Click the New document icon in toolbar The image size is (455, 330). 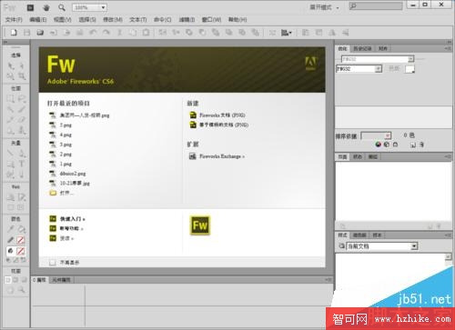(x=14, y=33)
